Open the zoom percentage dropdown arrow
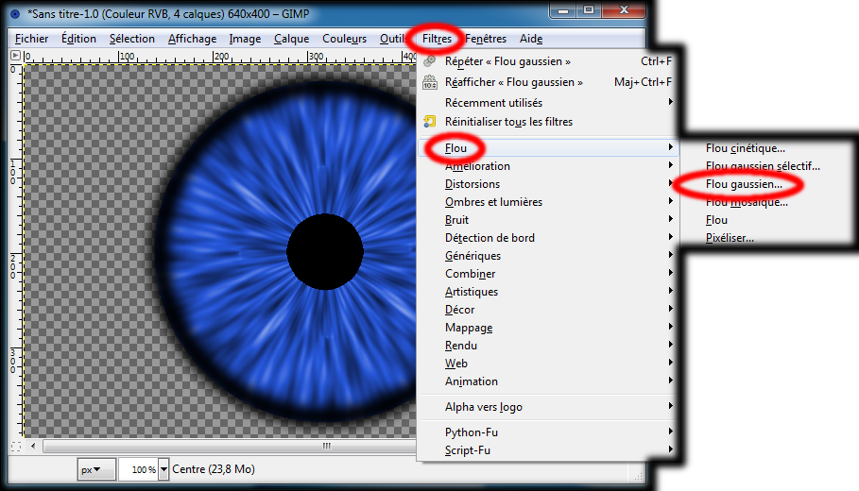This screenshot has height=491, width=859. (x=164, y=469)
